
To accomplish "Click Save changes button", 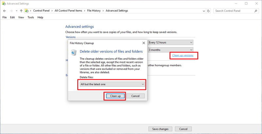I will (x=160, y=129).
